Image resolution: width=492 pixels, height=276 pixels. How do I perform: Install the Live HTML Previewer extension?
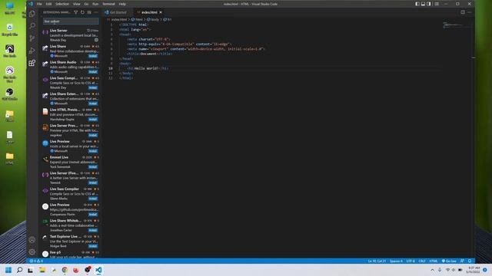coord(93,120)
